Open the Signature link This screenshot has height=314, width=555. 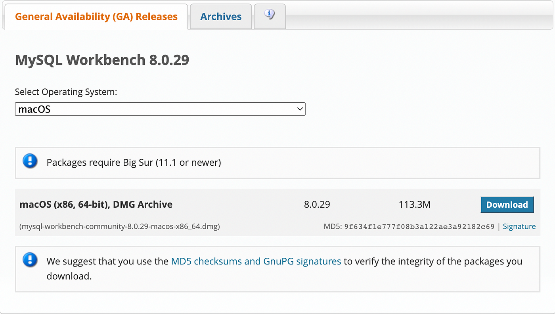tap(519, 226)
